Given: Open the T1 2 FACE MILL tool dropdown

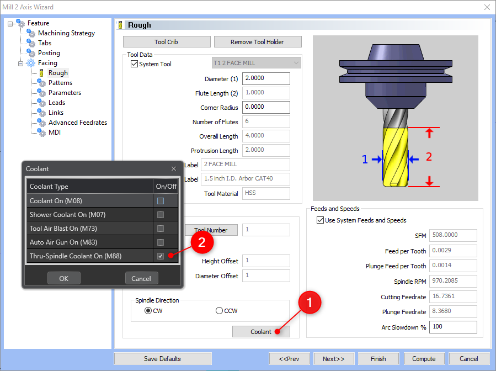Looking at the screenshot, I should click(x=256, y=63).
